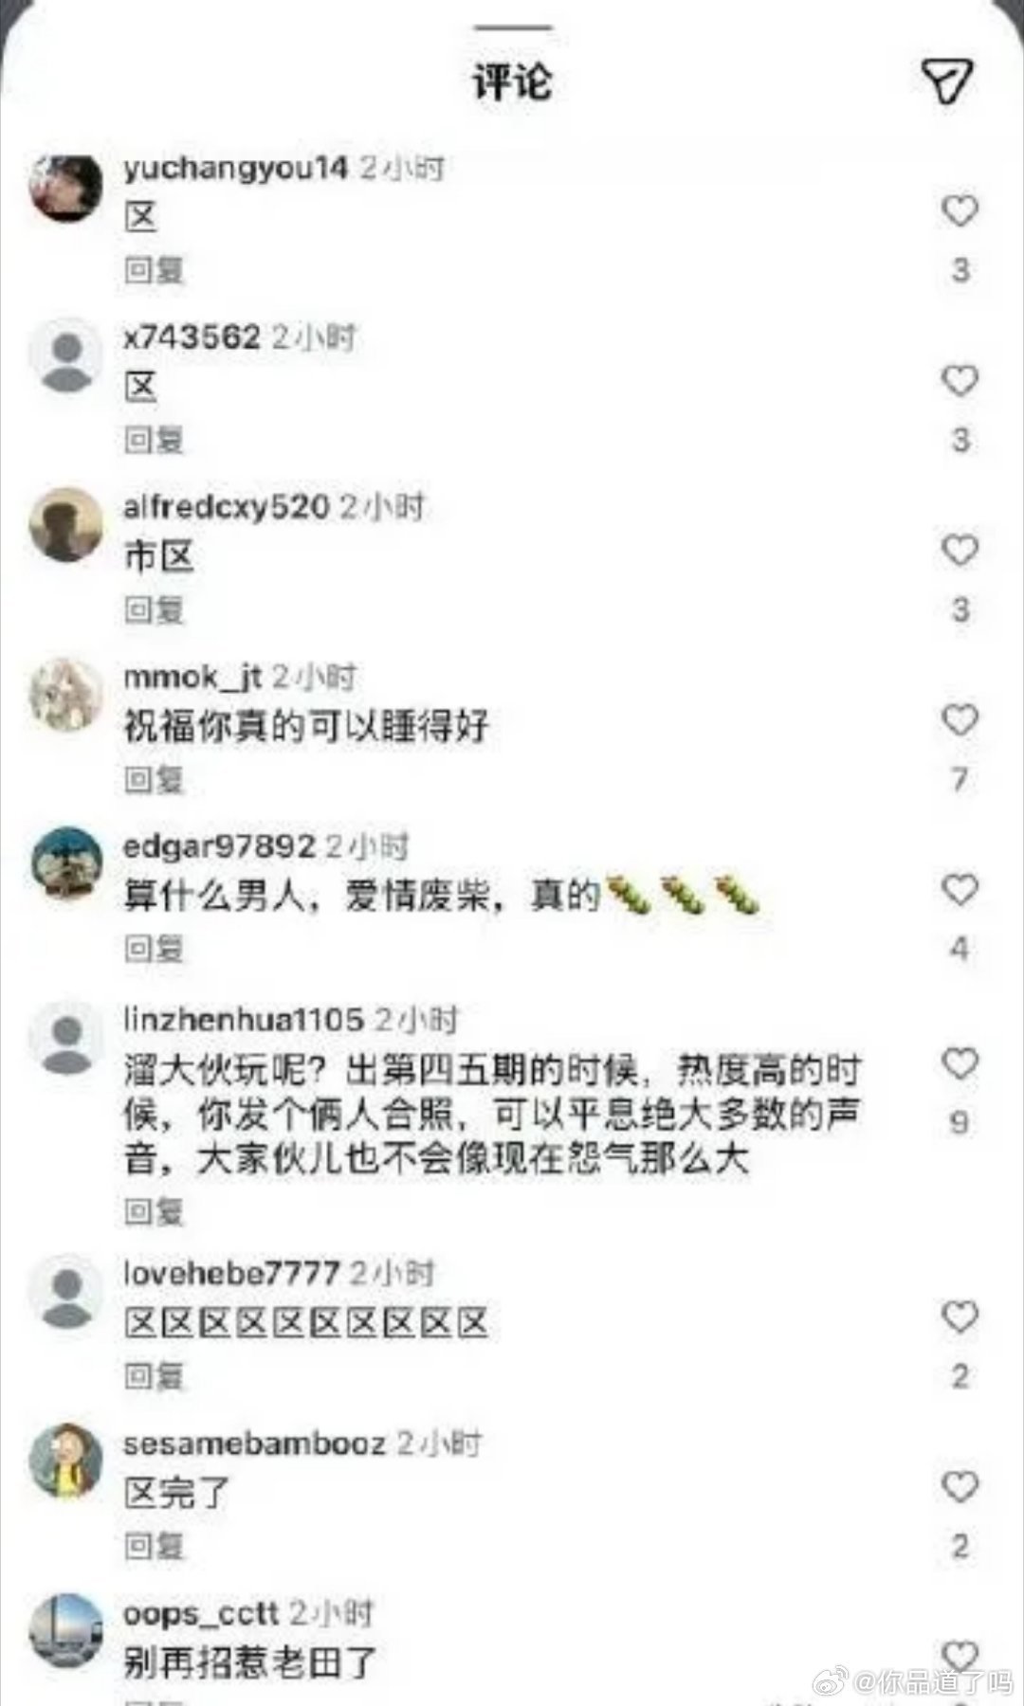
Task: Tap the drag handle above 评论
Action: click(x=513, y=27)
